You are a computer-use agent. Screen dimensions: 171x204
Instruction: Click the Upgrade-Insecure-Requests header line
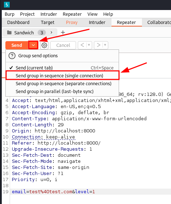(52, 149)
